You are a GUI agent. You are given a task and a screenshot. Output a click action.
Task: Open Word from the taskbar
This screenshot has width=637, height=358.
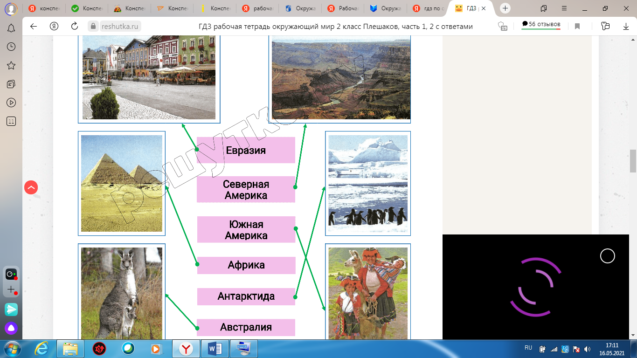(215, 349)
